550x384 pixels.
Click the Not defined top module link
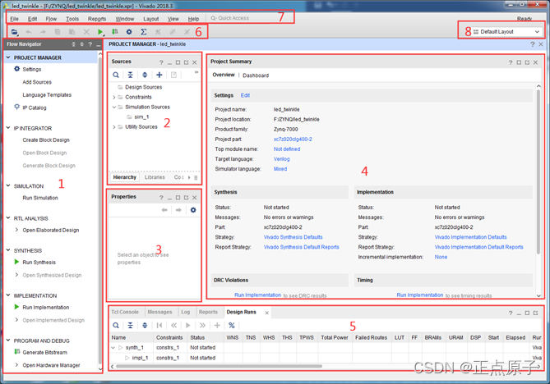coord(287,149)
